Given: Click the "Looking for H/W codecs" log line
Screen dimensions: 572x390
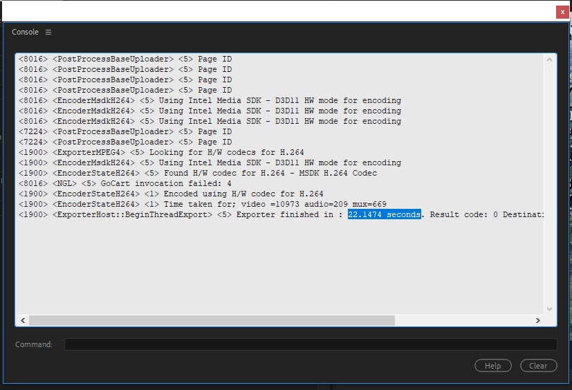Looking at the screenshot, I should point(161,153).
